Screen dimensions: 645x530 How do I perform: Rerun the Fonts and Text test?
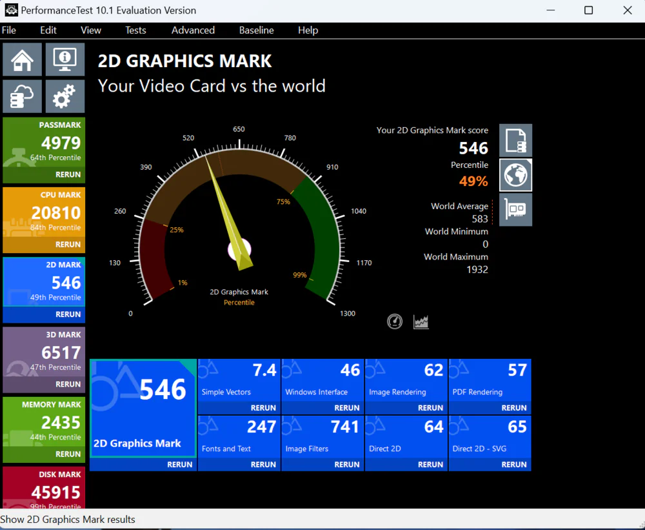(263, 464)
